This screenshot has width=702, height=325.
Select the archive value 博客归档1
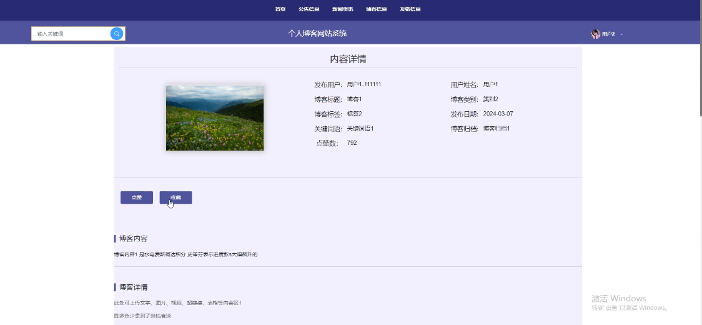[x=496, y=129]
